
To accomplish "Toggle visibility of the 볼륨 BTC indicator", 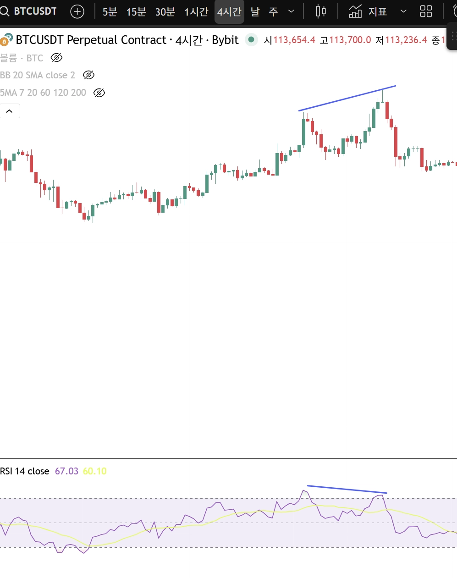I will pos(56,58).
